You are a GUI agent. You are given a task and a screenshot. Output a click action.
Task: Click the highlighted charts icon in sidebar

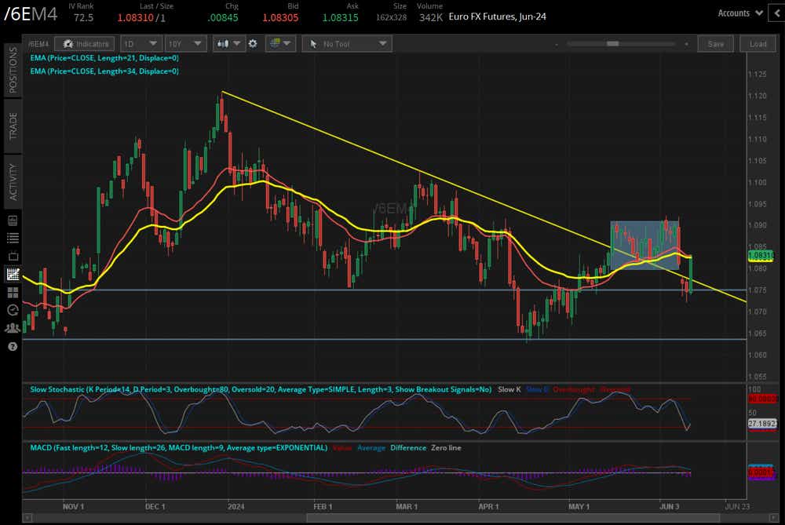(12, 274)
